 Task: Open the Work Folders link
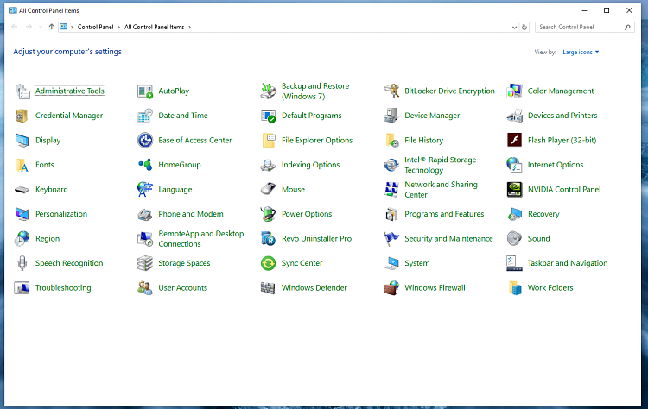tap(550, 288)
